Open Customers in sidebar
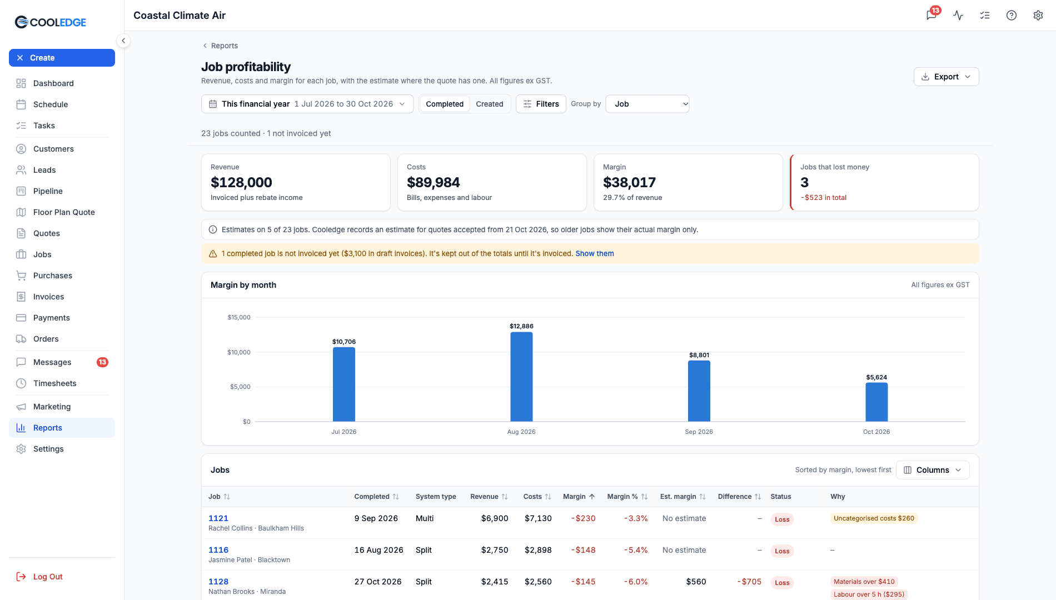The width and height of the screenshot is (1056, 600). 62,149
